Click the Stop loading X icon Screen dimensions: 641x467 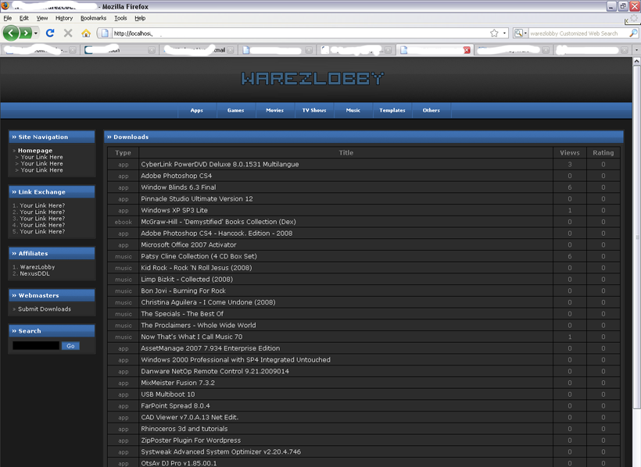point(68,33)
